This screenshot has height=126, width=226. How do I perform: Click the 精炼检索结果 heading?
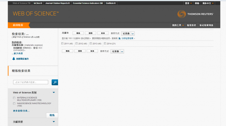pyautogui.click(x=21, y=71)
